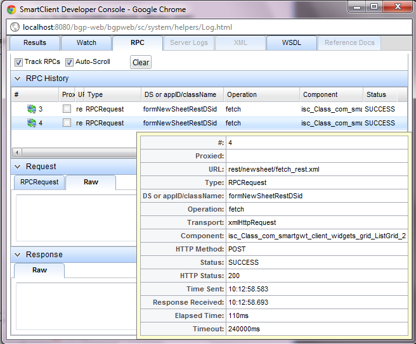
Task: Collapse the RPC History section
Action: point(18,79)
